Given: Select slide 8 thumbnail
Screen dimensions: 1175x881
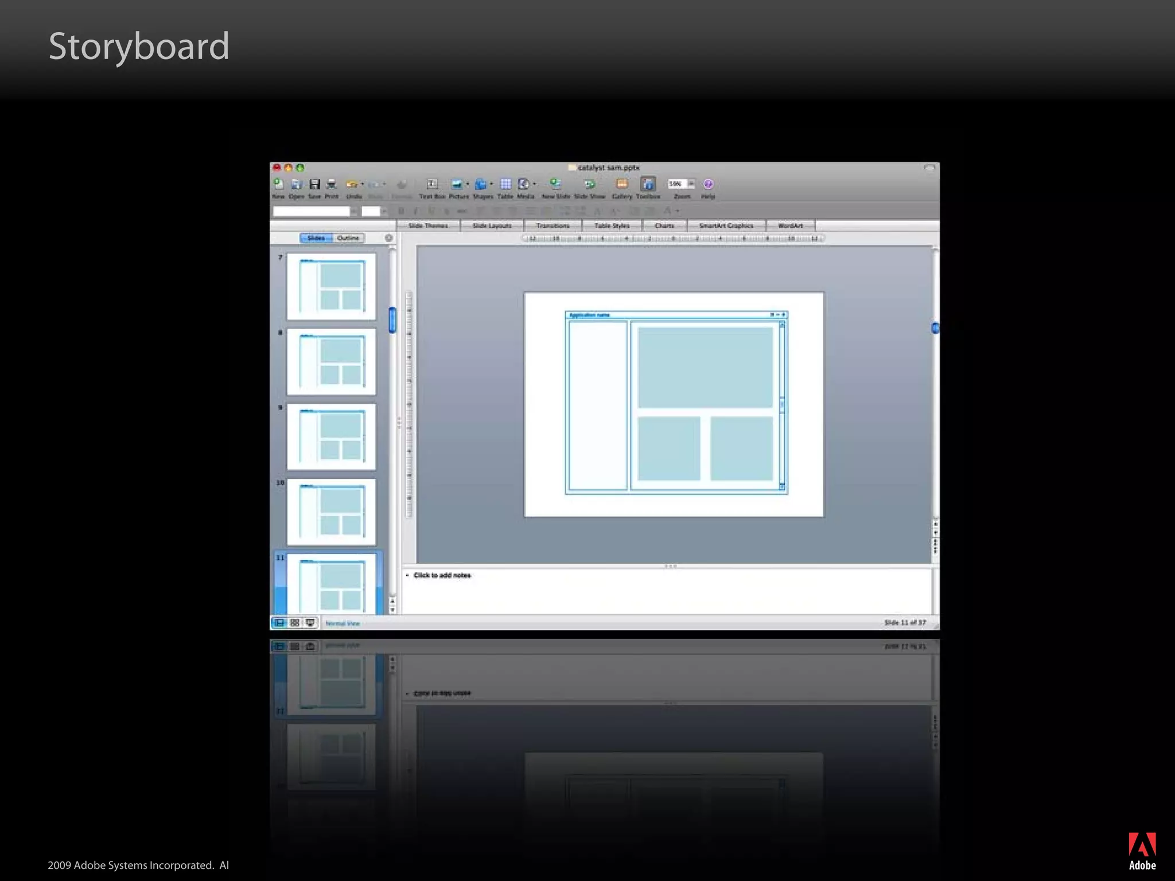Looking at the screenshot, I should pyautogui.click(x=331, y=361).
